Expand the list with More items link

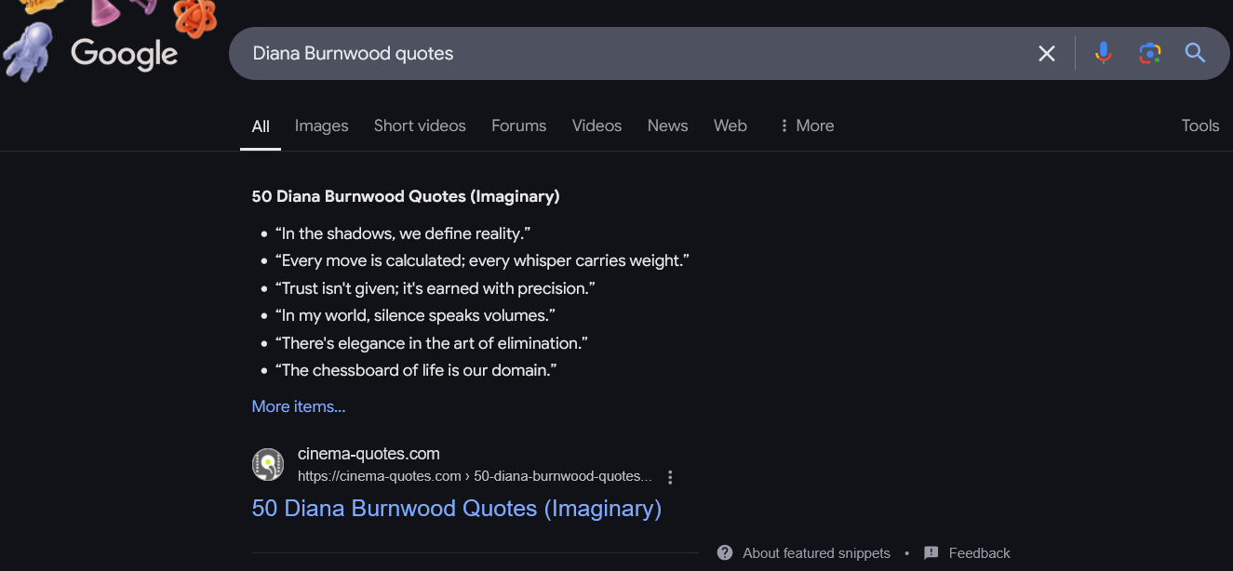pos(299,406)
